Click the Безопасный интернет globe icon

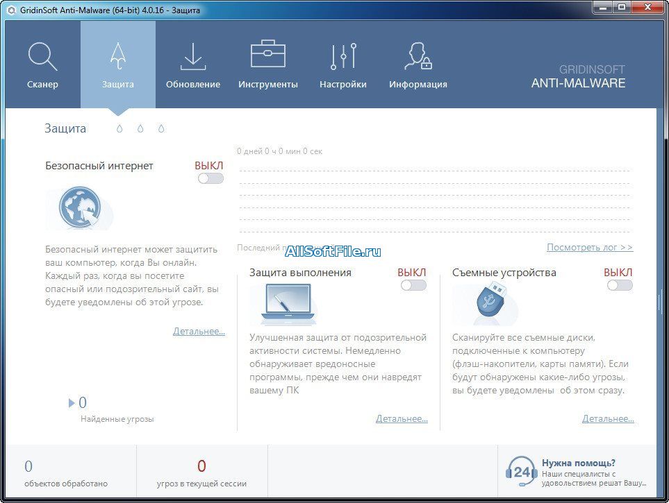[x=80, y=208]
